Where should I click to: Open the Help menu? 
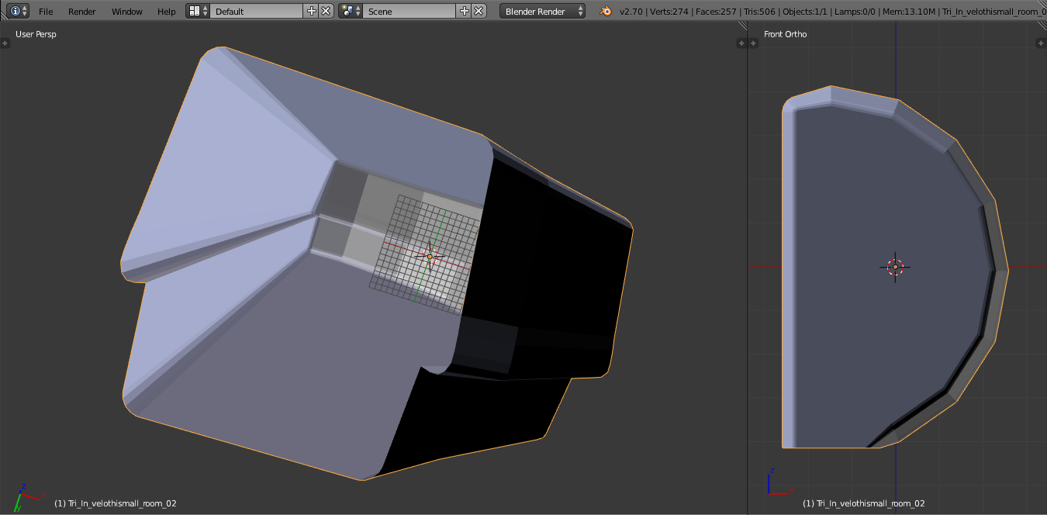click(x=167, y=12)
